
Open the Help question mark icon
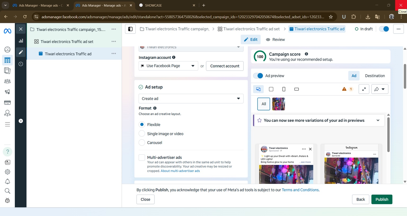tap(7, 152)
